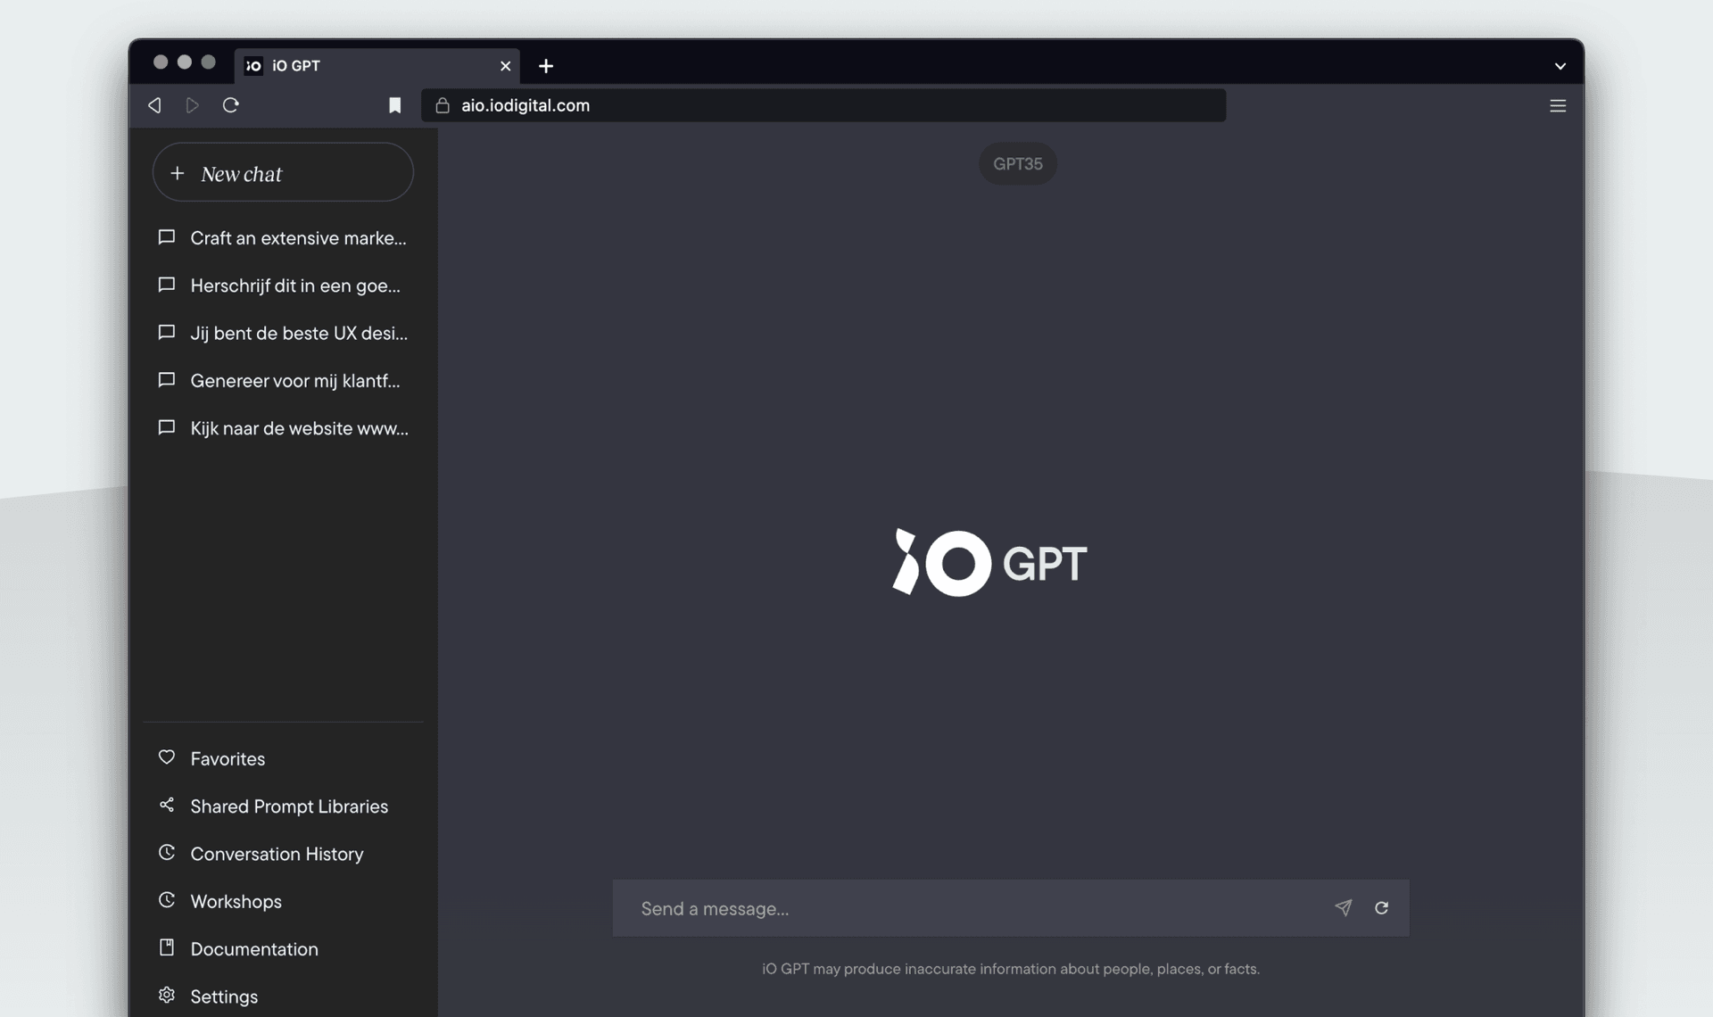This screenshot has height=1017, width=1713.
Task: Click the New chat button
Action: (x=282, y=172)
